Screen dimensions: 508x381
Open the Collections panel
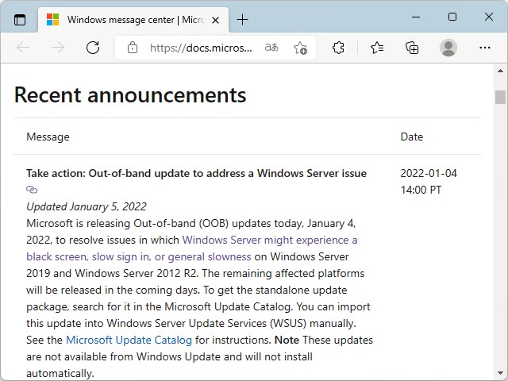click(412, 48)
